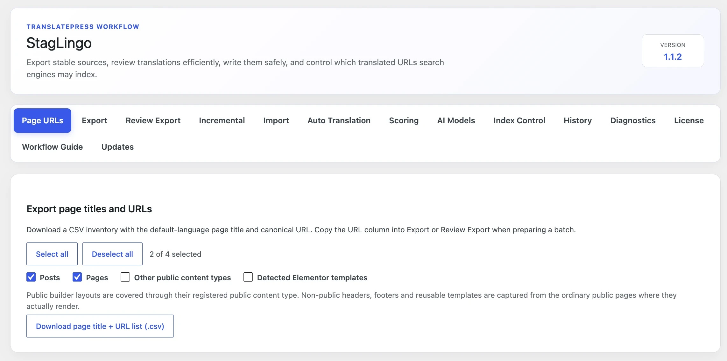Click the Deselect all button
Viewport: 727px width, 361px height.
point(112,254)
